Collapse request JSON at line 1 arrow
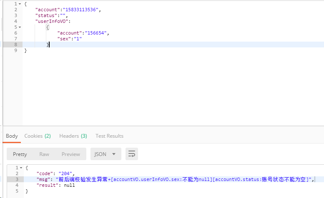Screen dimensions: 324x198 click(20, 4)
